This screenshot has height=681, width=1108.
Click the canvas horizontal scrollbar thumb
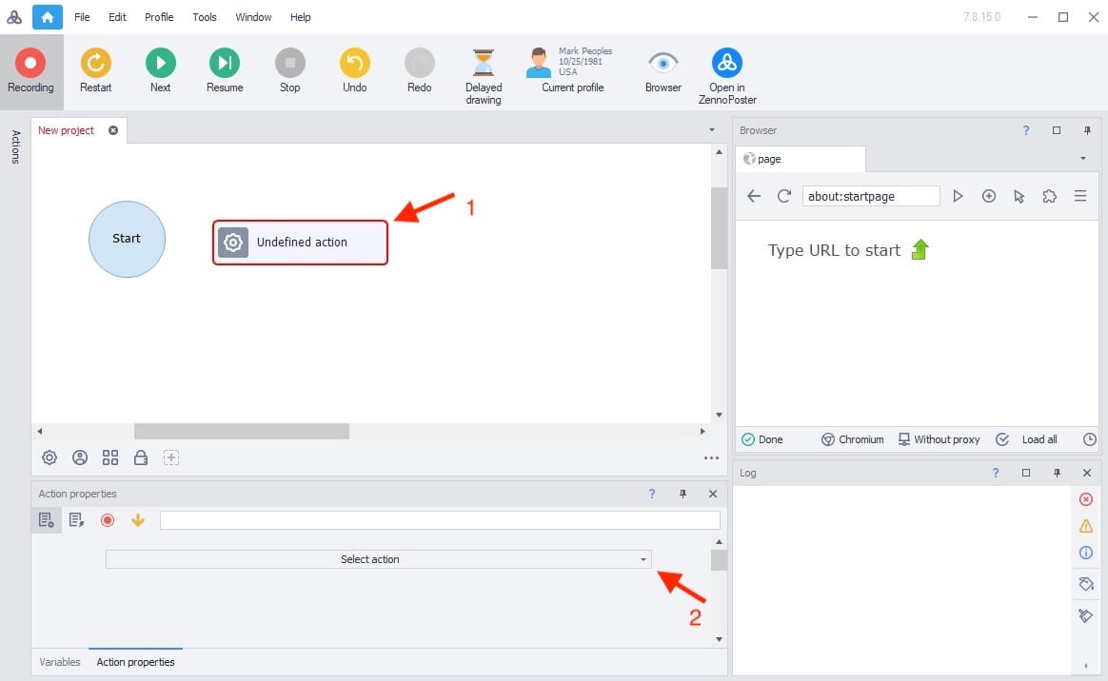(242, 431)
